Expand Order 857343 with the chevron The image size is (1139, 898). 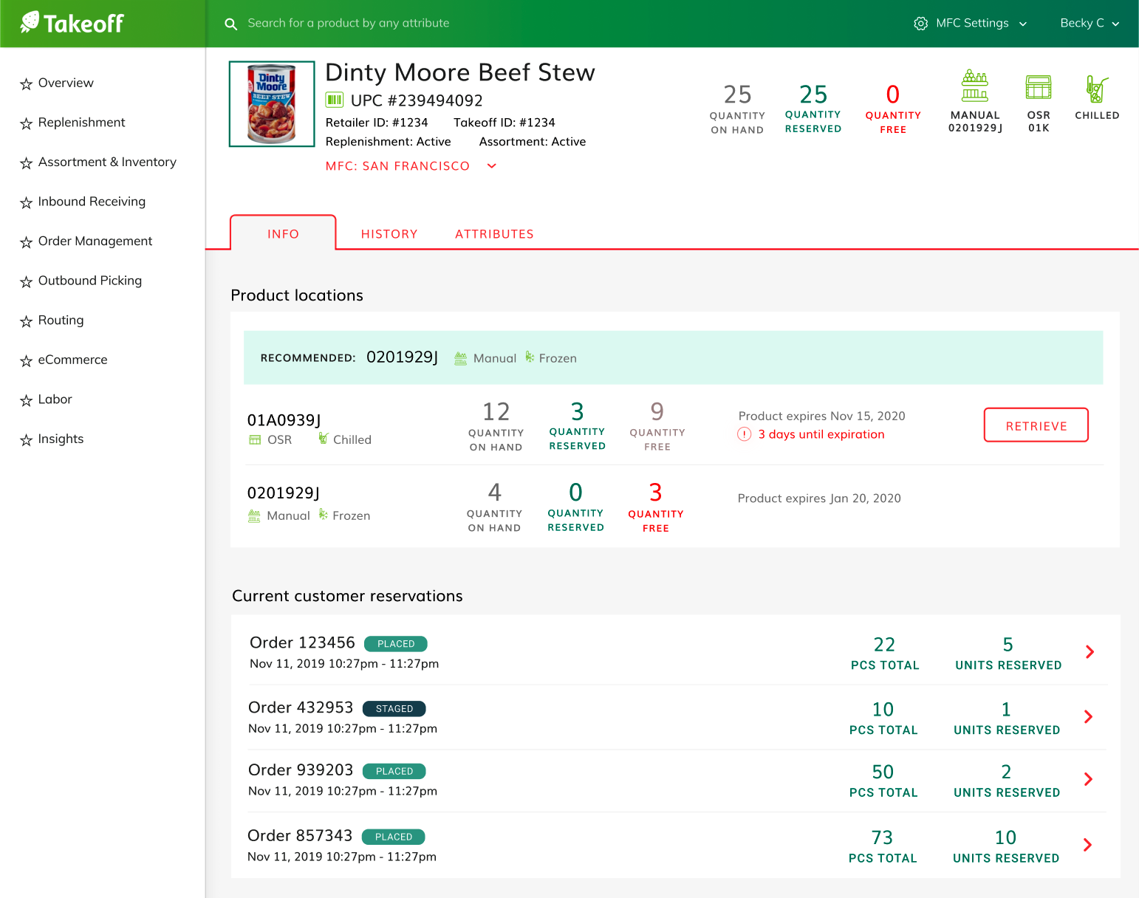pyautogui.click(x=1087, y=845)
